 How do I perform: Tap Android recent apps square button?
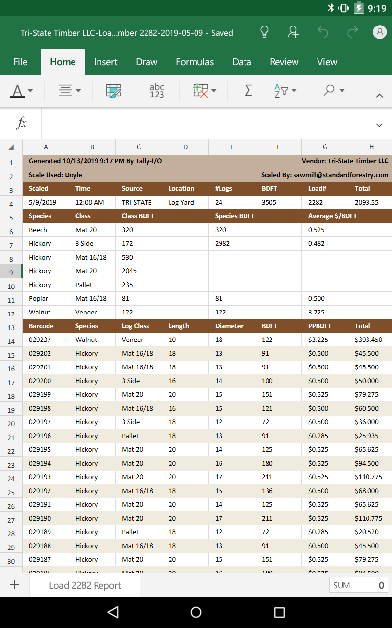coord(279,612)
